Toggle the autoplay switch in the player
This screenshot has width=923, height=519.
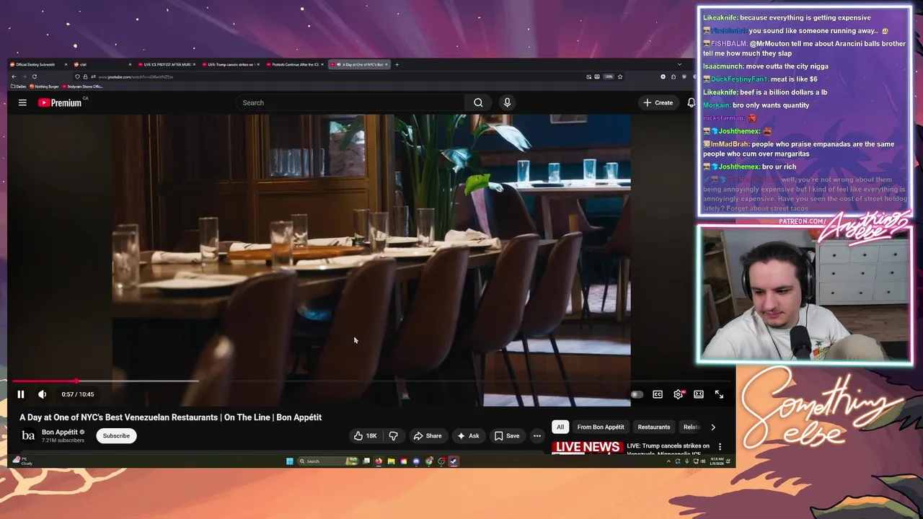click(636, 394)
